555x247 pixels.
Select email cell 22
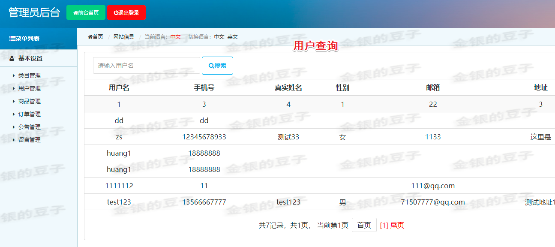[x=433, y=104]
